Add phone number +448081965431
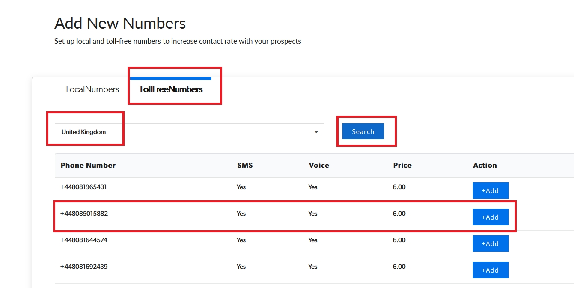Image resolution: width=574 pixels, height=288 pixels. [490, 190]
